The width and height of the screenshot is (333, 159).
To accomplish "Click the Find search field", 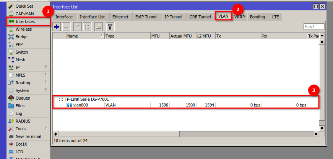I will tap(314, 27).
